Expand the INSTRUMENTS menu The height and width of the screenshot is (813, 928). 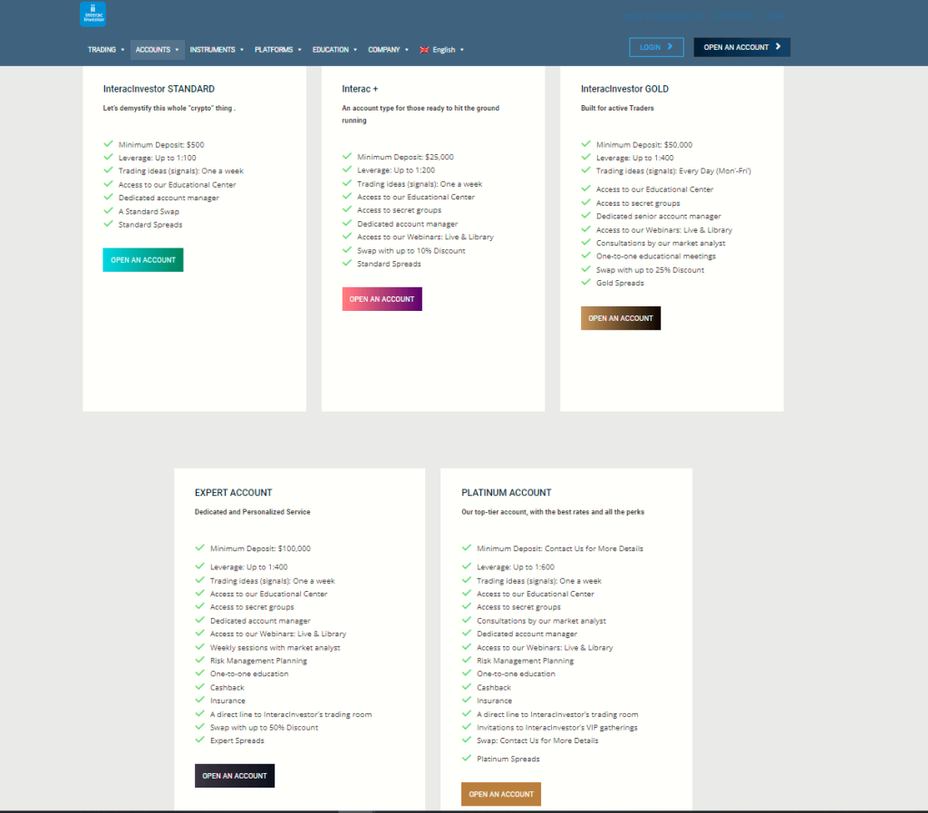coord(217,50)
